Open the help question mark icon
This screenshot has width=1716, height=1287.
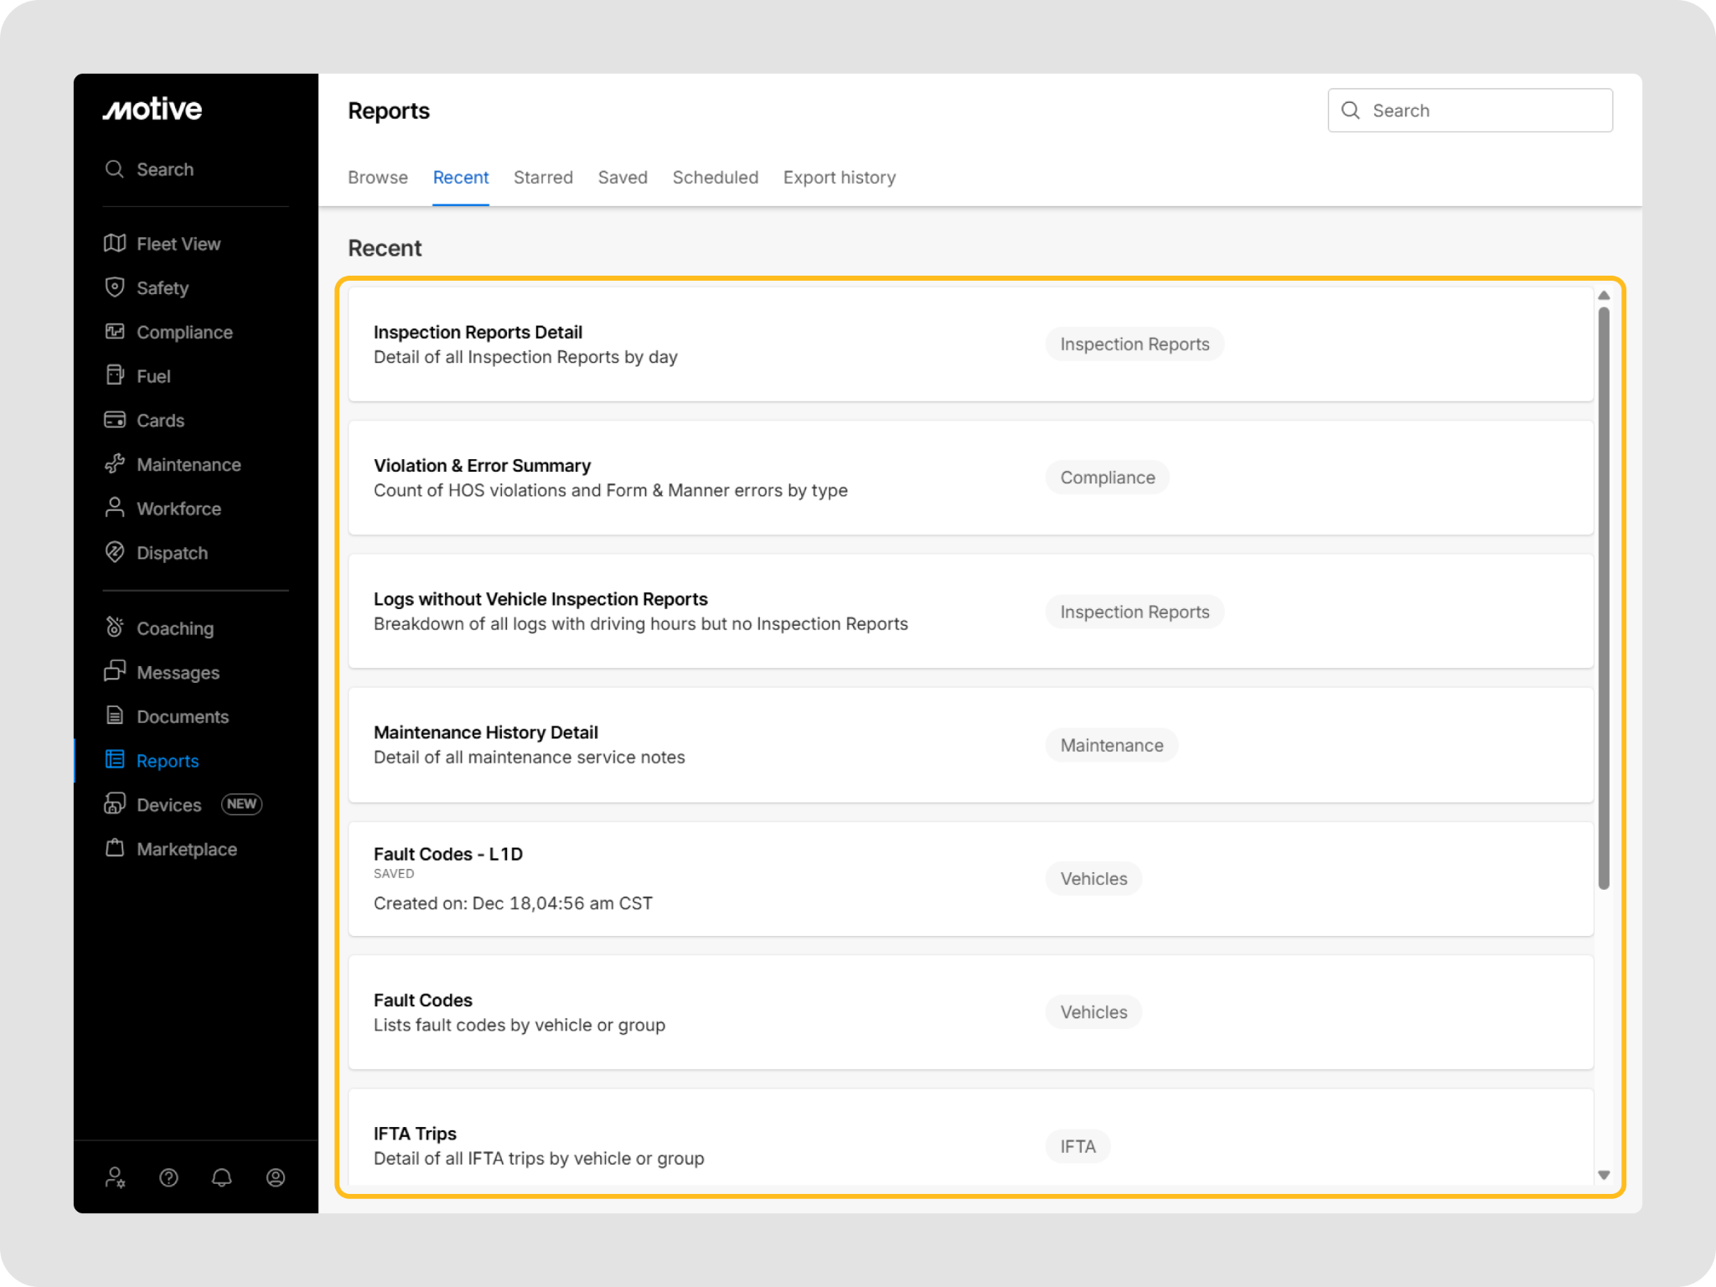168,1178
